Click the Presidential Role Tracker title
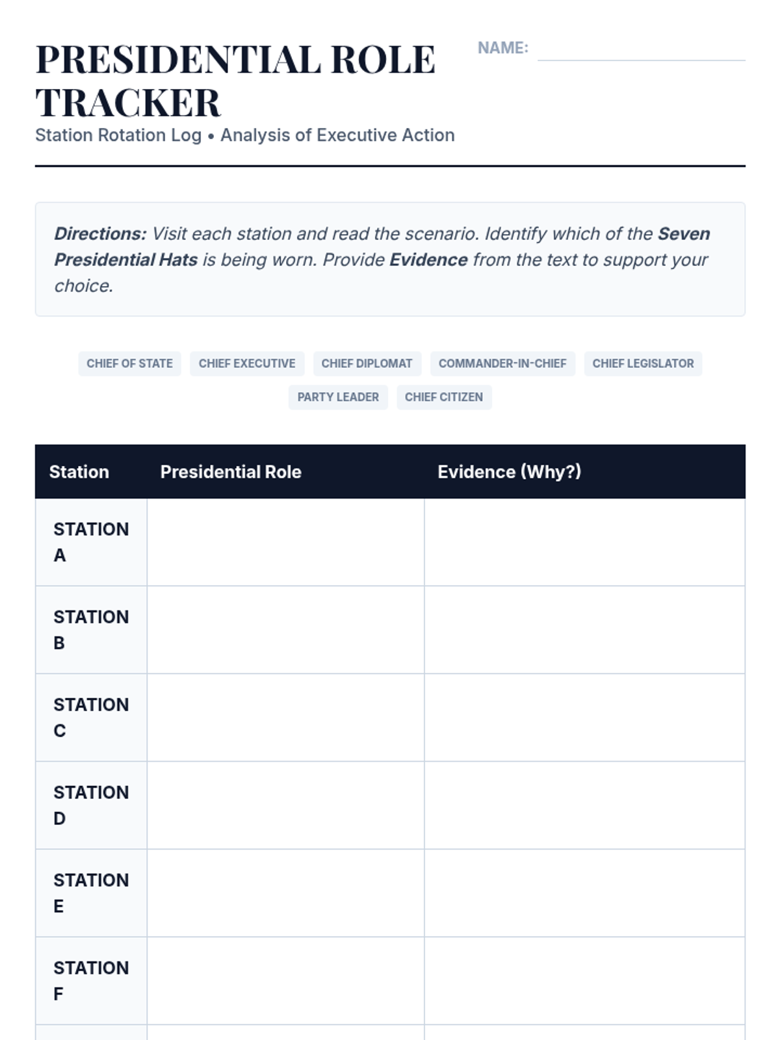Viewport: 780px width, 1040px height. coord(235,81)
